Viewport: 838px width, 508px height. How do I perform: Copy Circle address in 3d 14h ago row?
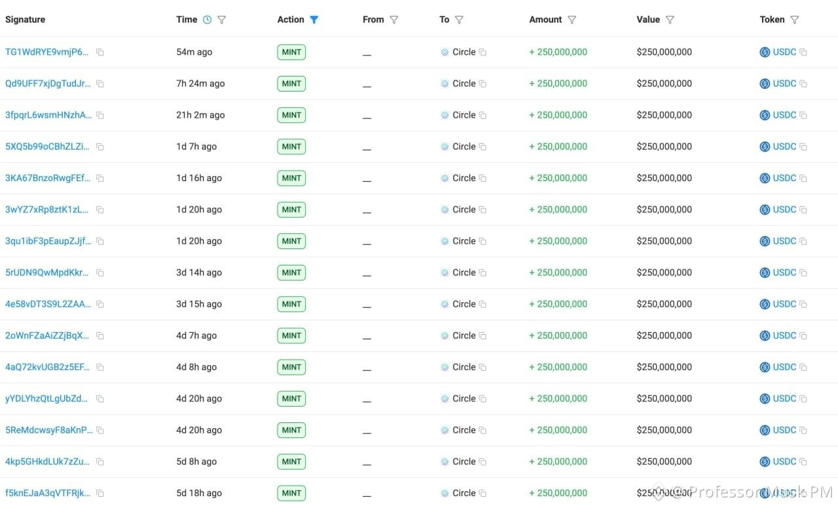click(483, 273)
